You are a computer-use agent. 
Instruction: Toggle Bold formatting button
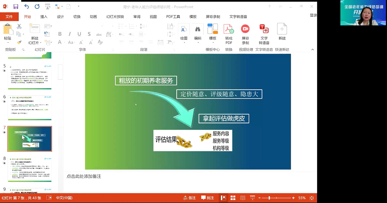[x=60, y=34]
